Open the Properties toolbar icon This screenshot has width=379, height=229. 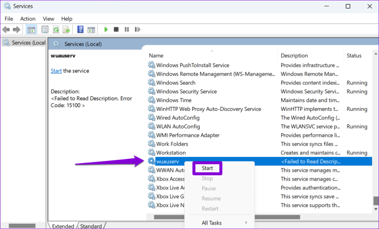coord(45,29)
